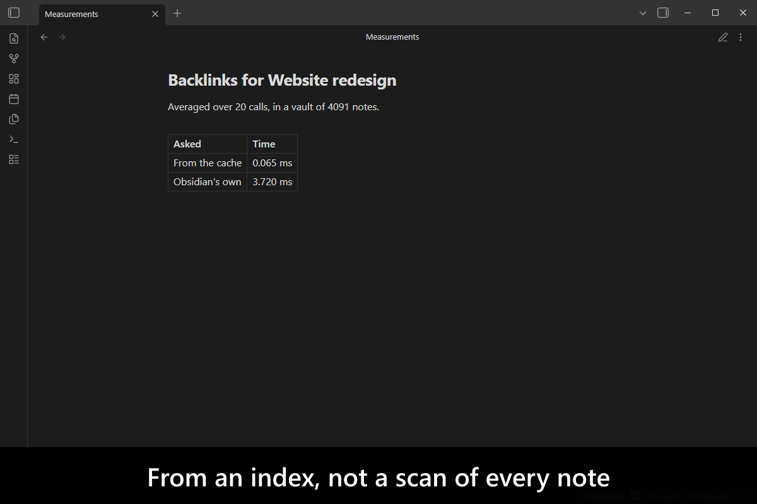Open the quick switcher file icon
This screenshot has height=504, width=757.
(14, 38)
